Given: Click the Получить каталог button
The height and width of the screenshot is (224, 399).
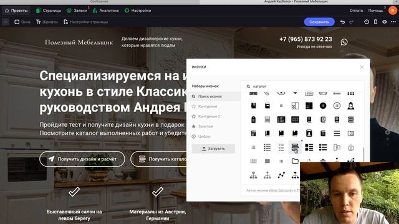Looking at the screenshot, I should click(x=159, y=159).
